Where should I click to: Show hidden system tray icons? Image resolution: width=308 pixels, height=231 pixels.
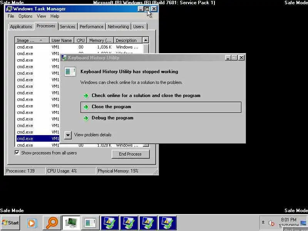(263, 223)
